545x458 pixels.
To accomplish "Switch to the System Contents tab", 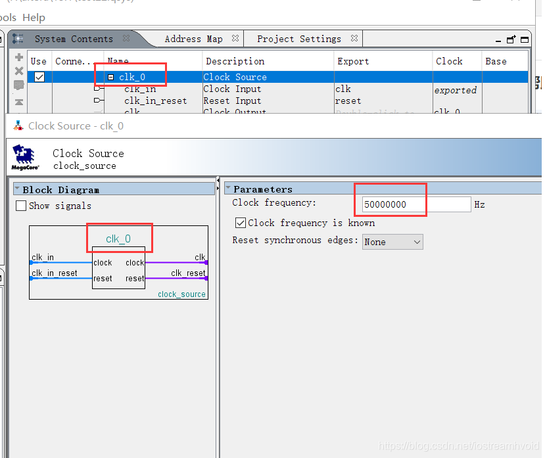I will (74, 39).
